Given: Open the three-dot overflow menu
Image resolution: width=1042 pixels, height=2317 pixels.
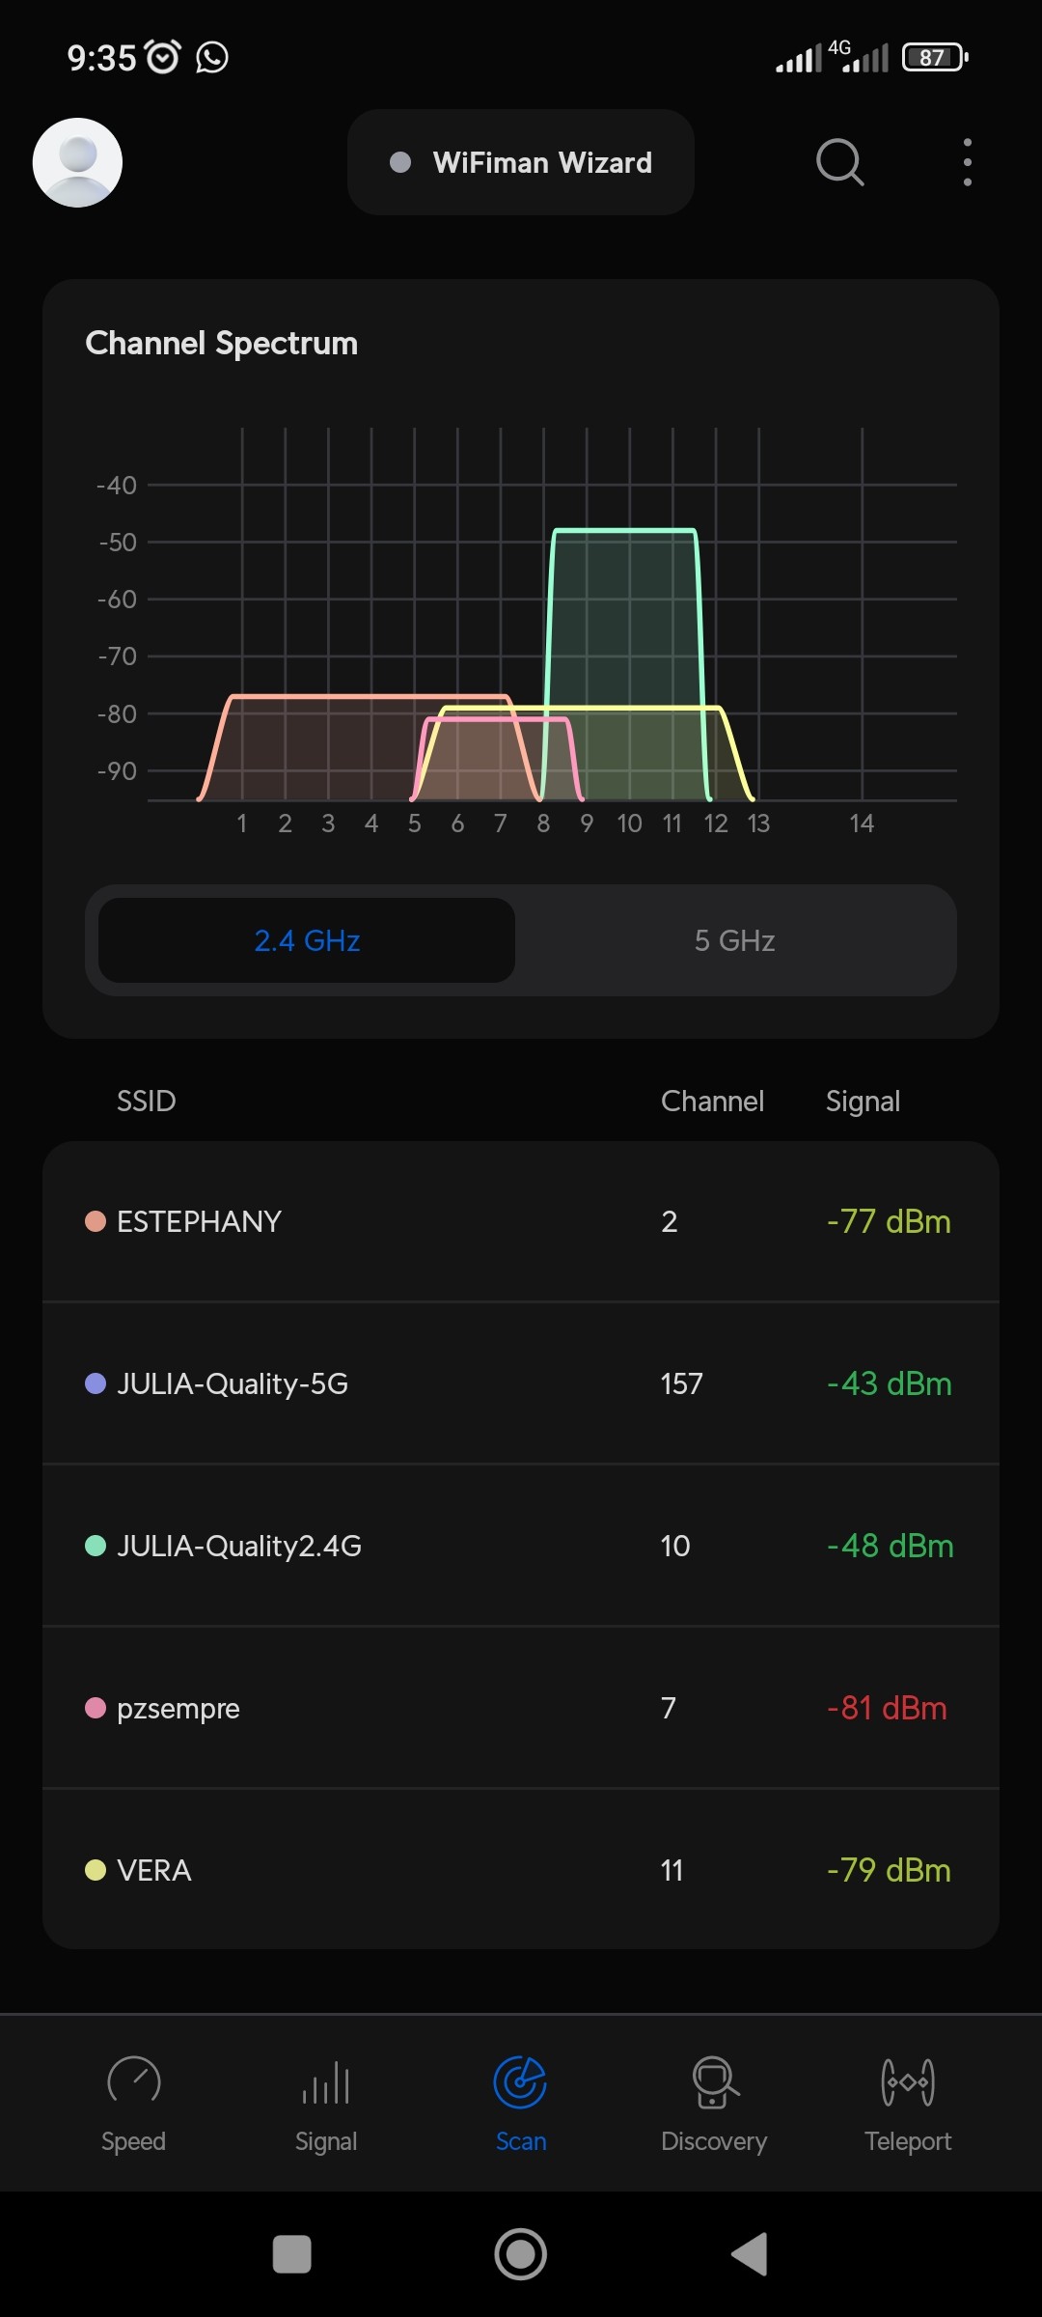Looking at the screenshot, I should click(x=967, y=162).
